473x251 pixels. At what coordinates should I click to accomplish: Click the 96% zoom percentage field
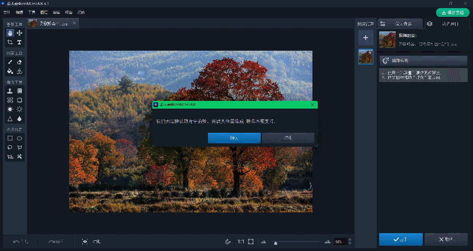tap(340, 242)
